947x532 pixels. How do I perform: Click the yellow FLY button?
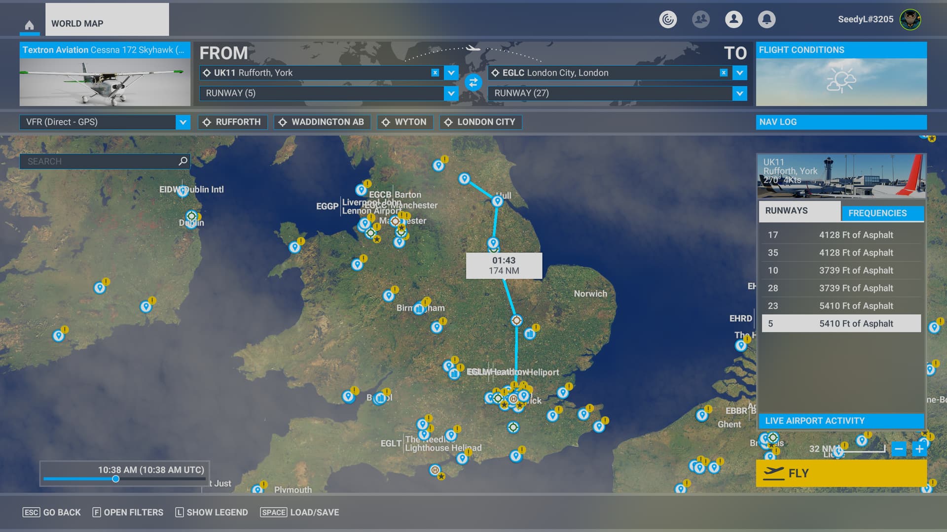pos(841,473)
